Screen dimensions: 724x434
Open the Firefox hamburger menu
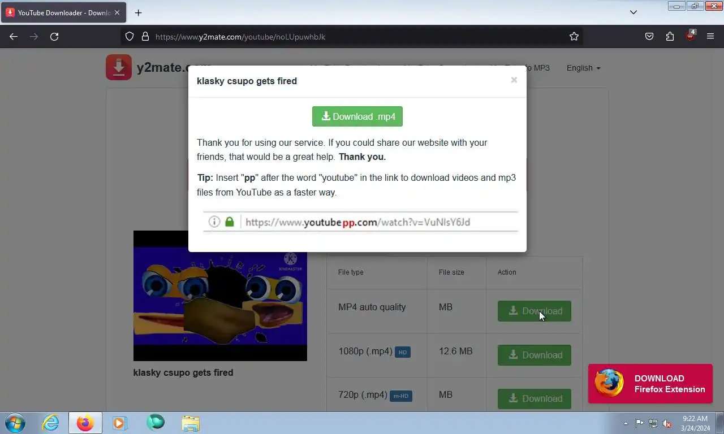[710, 36]
